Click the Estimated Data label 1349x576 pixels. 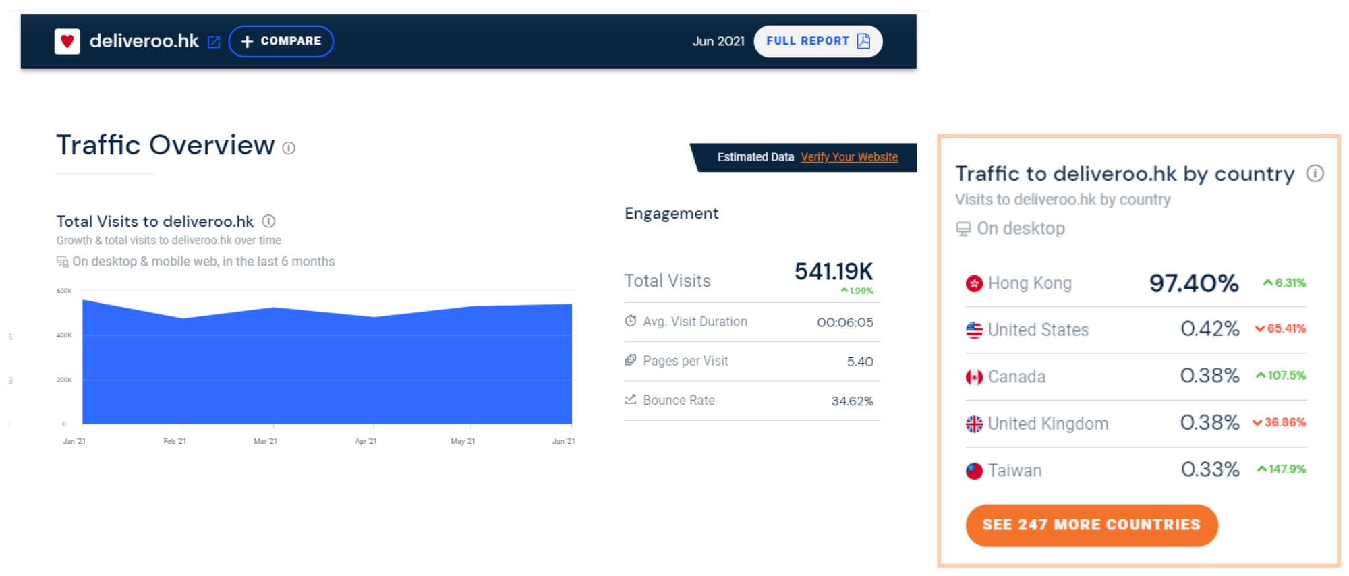pyautogui.click(x=755, y=157)
